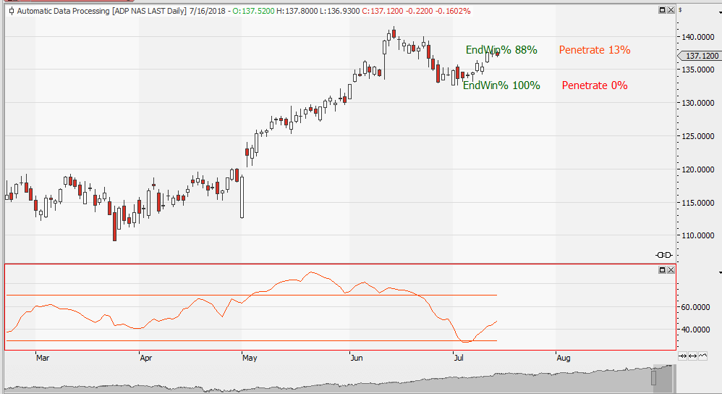Click the wavy line chart style button

coord(702,356)
